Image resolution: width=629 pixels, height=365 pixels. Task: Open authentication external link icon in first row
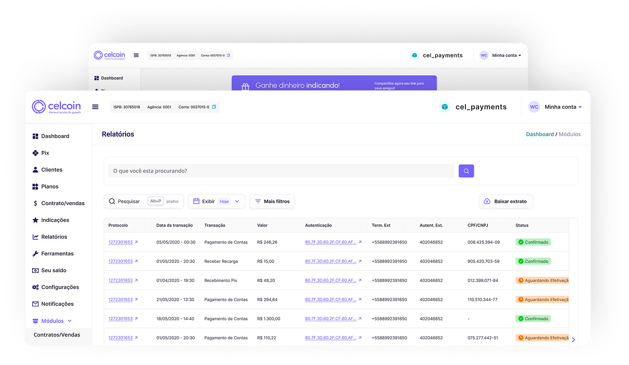point(360,242)
